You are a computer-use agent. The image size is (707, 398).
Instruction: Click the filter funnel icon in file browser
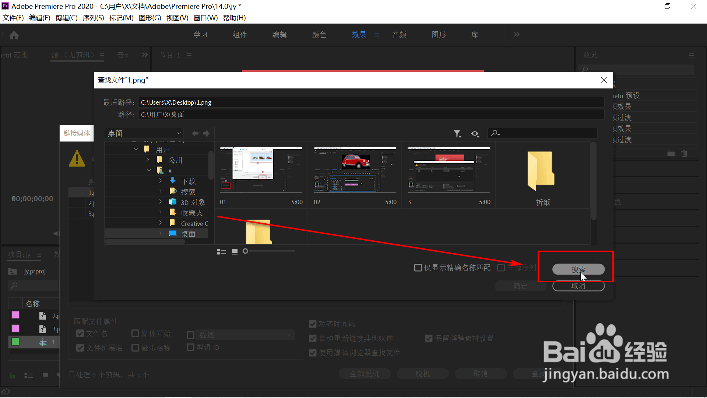[x=457, y=133]
